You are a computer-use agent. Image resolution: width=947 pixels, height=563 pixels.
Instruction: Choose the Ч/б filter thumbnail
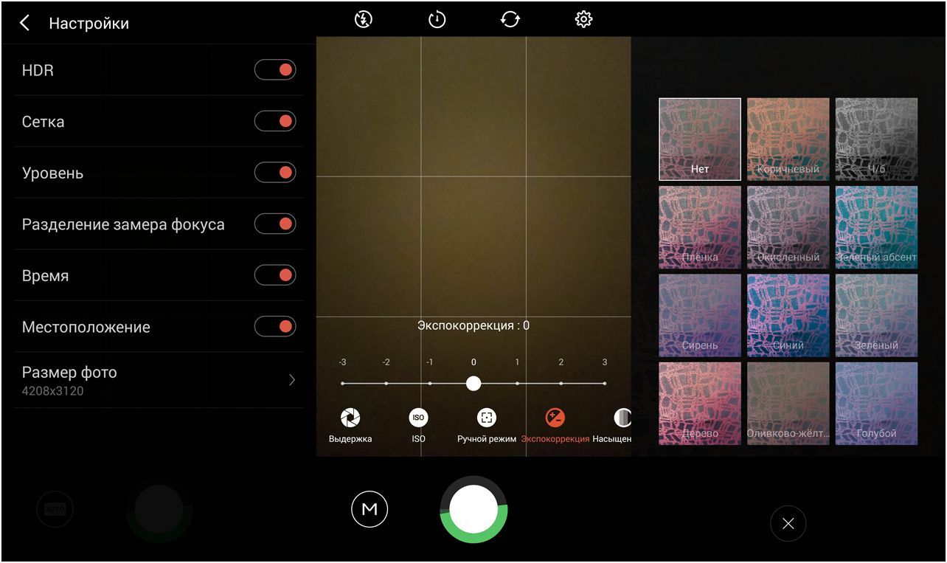click(876, 139)
